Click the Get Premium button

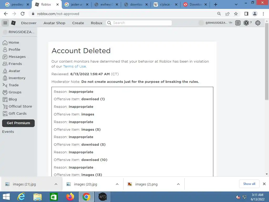point(18,123)
